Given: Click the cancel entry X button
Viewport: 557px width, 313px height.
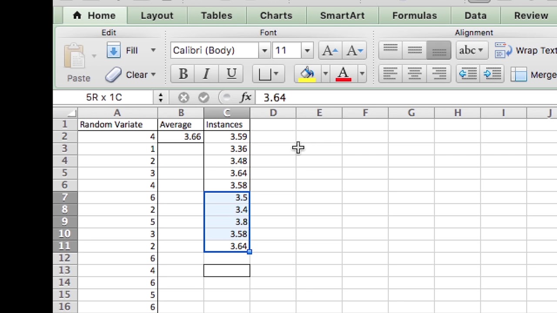Looking at the screenshot, I should click(x=184, y=97).
